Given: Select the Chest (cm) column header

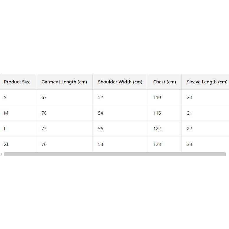Looking at the screenshot, I should pos(164,82).
